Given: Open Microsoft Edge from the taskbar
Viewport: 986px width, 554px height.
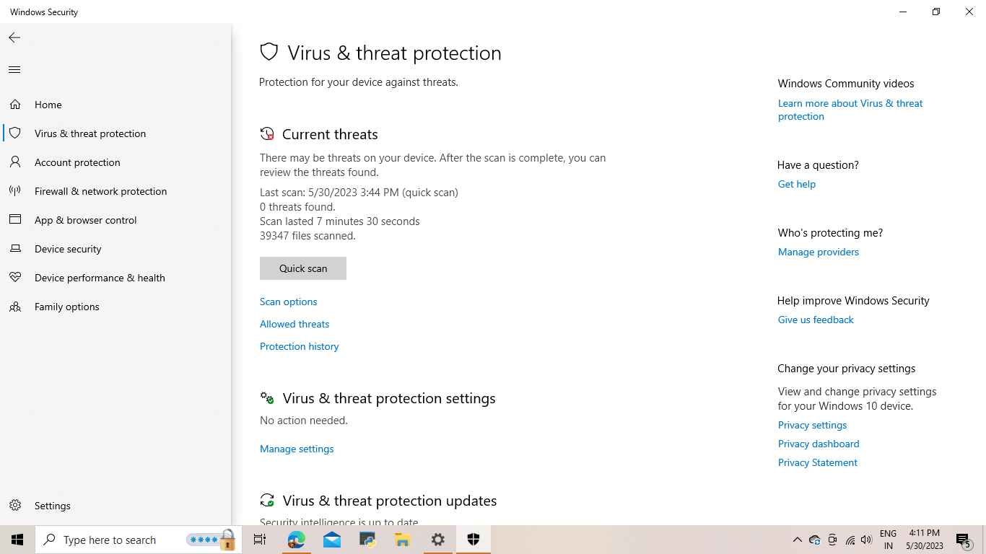Looking at the screenshot, I should pyautogui.click(x=297, y=540).
